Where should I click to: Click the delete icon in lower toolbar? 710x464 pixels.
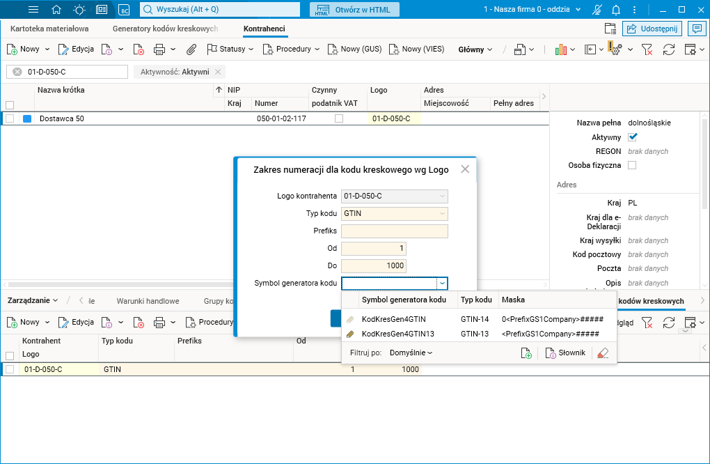click(139, 323)
